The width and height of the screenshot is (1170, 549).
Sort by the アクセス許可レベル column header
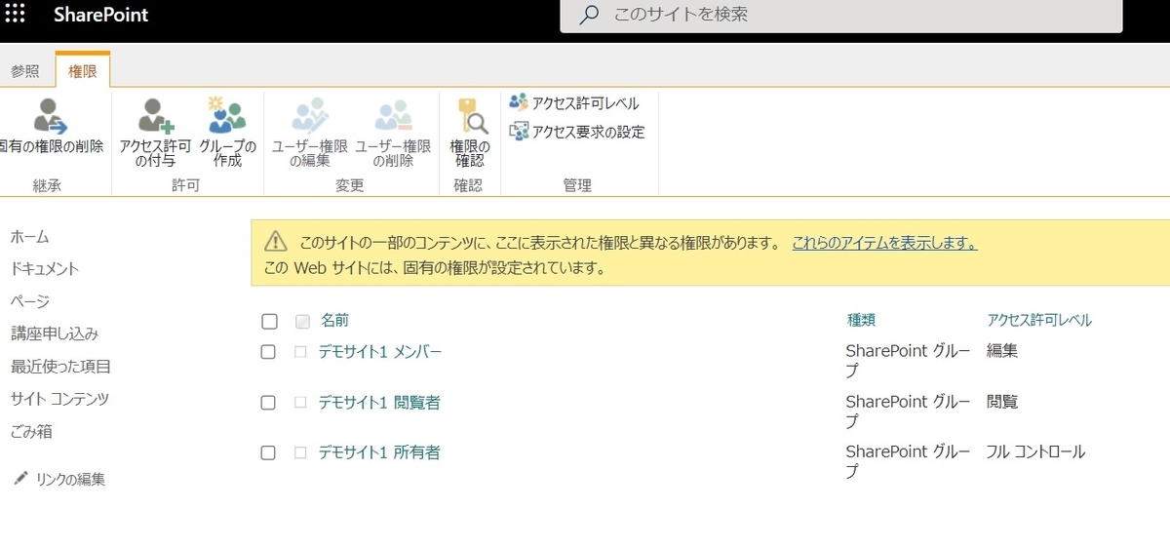point(1039,320)
